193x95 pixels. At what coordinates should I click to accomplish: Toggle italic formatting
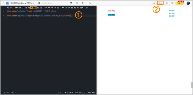point(23,8)
